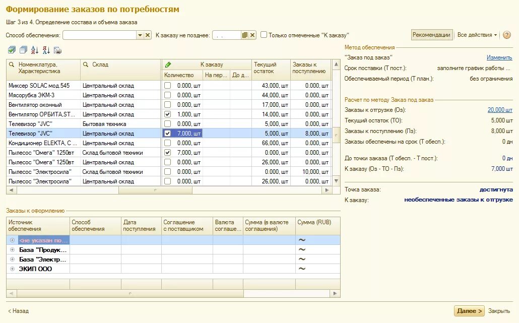Click the Текущий остаток column header

click(271, 70)
